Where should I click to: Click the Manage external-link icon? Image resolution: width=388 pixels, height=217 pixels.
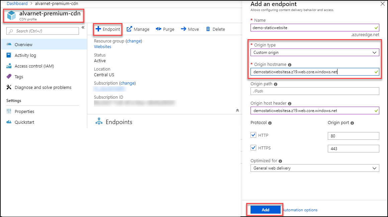129,29
